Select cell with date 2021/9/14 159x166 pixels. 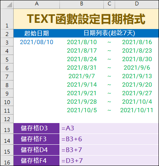[x=82, y=85]
